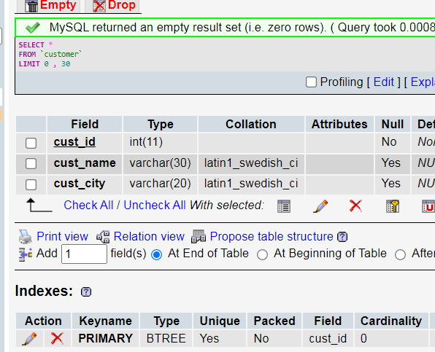Image resolution: width=435 pixels, height=352 pixels.
Task: Click the cust_city field name
Action: tap(80, 184)
